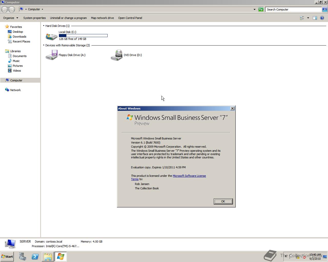Select Downloads under Favorites
This screenshot has width=328, height=262.
click(19, 37)
